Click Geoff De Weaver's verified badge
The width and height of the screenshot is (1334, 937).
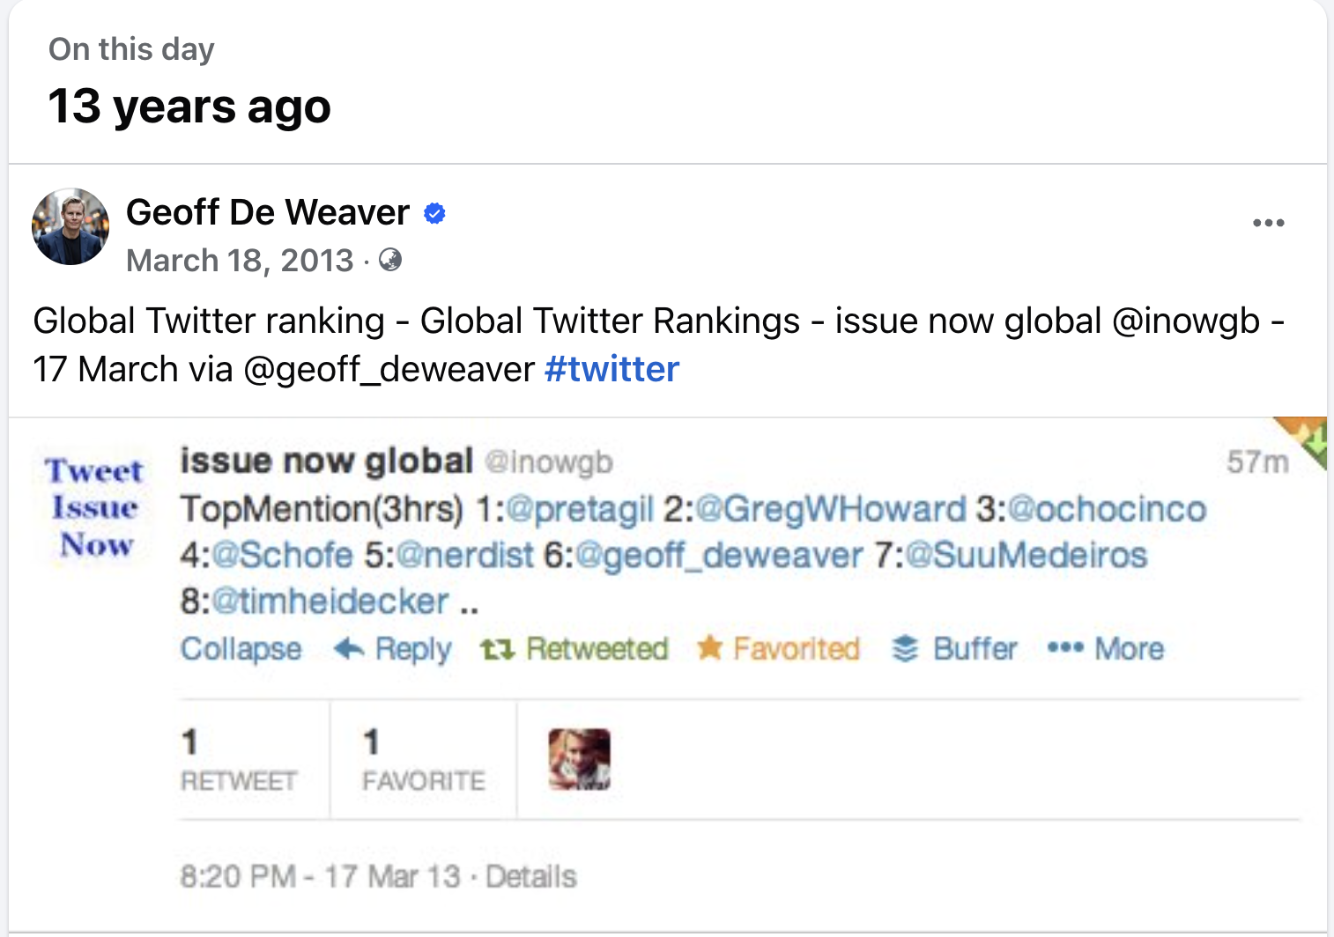coord(433,212)
